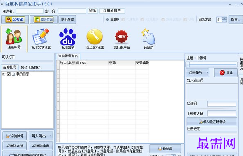The width and height of the screenshot is (243, 156).
Task: Focus the 密码 input field
Action: coord(72,11)
